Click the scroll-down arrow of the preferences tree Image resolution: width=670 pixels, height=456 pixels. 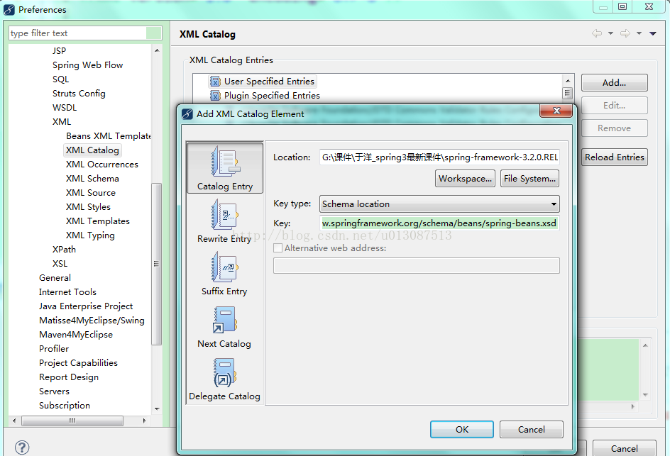156,408
